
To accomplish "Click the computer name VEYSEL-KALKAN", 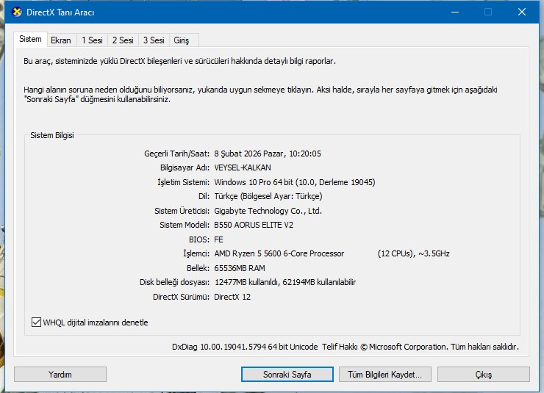I will [243, 167].
